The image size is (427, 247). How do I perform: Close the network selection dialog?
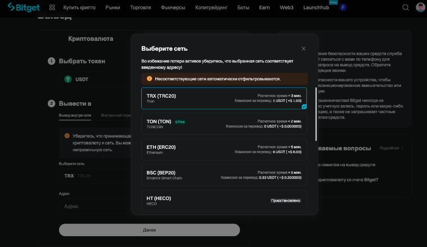[x=304, y=48]
